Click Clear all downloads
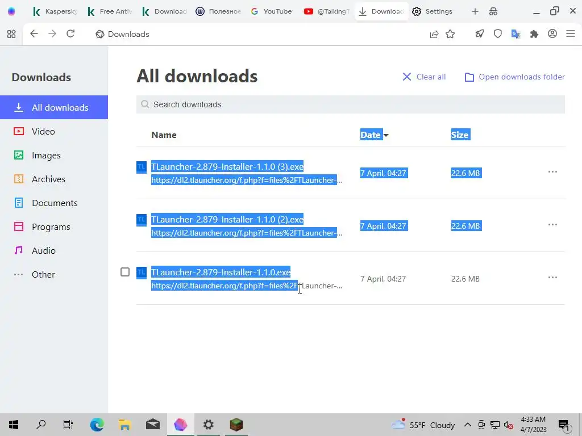The height and width of the screenshot is (436, 582). (x=424, y=77)
